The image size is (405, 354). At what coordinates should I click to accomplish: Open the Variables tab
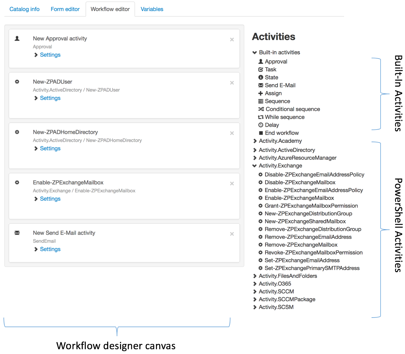click(x=152, y=9)
